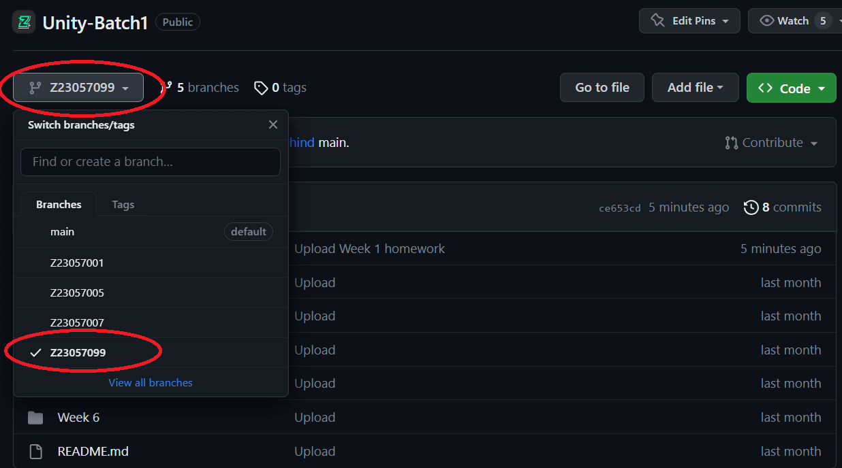This screenshot has height=468, width=842.
Task: Open the Z23057099 branch selector dropdown
Action: pyautogui.click(x=78, y=88)
